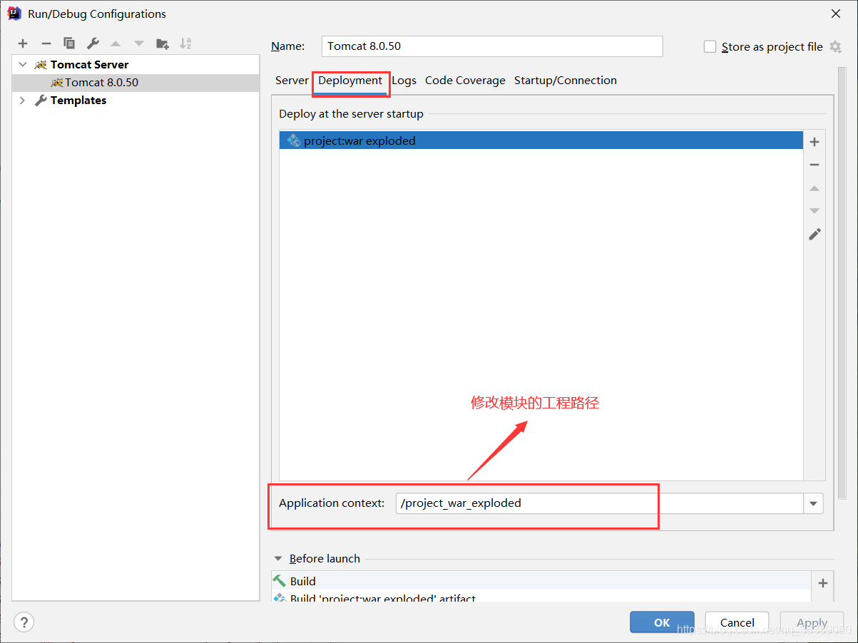858x643 pixels.
Task: Click the Application context text field
Action: pyautogui.click(x=600, y=503)
